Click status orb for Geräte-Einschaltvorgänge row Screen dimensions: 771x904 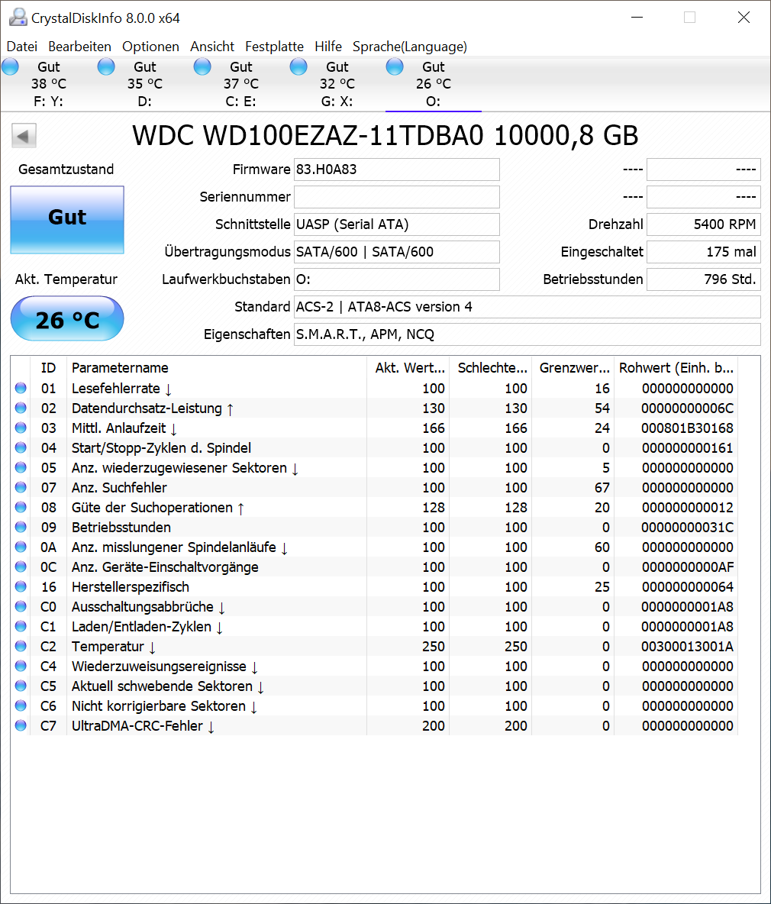pos(21,567)
